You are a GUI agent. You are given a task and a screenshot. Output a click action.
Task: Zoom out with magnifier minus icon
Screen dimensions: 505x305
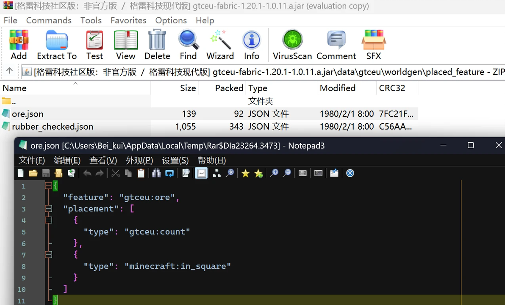287,173
